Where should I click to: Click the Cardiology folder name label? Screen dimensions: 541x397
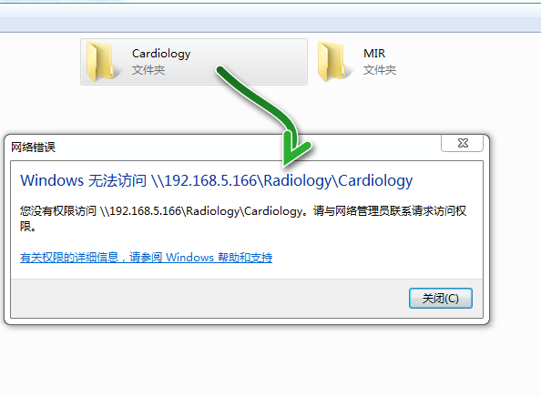[x=161, y=54]
